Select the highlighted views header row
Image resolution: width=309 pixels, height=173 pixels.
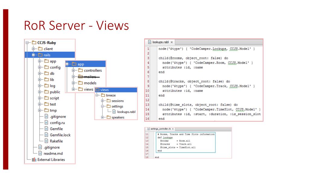[116, 90]
